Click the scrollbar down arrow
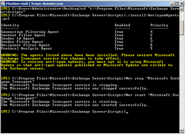The height and width of the screenshot is (134, 185). click(x=182, y=131)
